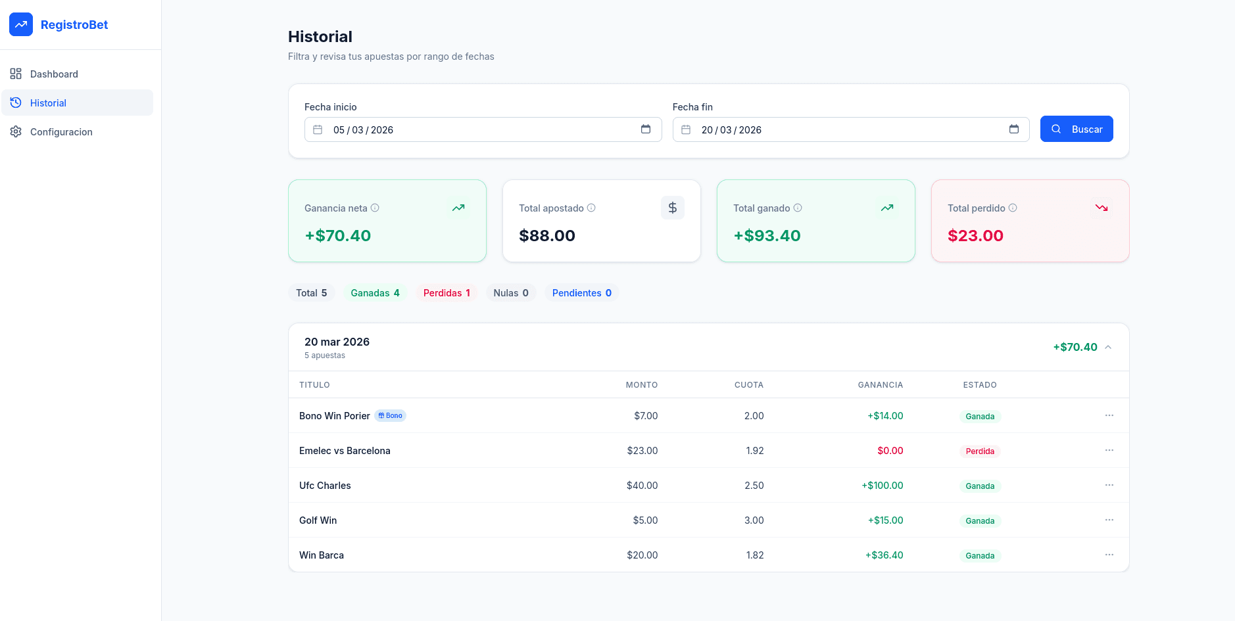
Task: Click the dollar icon on Total apostado card
Action: coord(673,208)
